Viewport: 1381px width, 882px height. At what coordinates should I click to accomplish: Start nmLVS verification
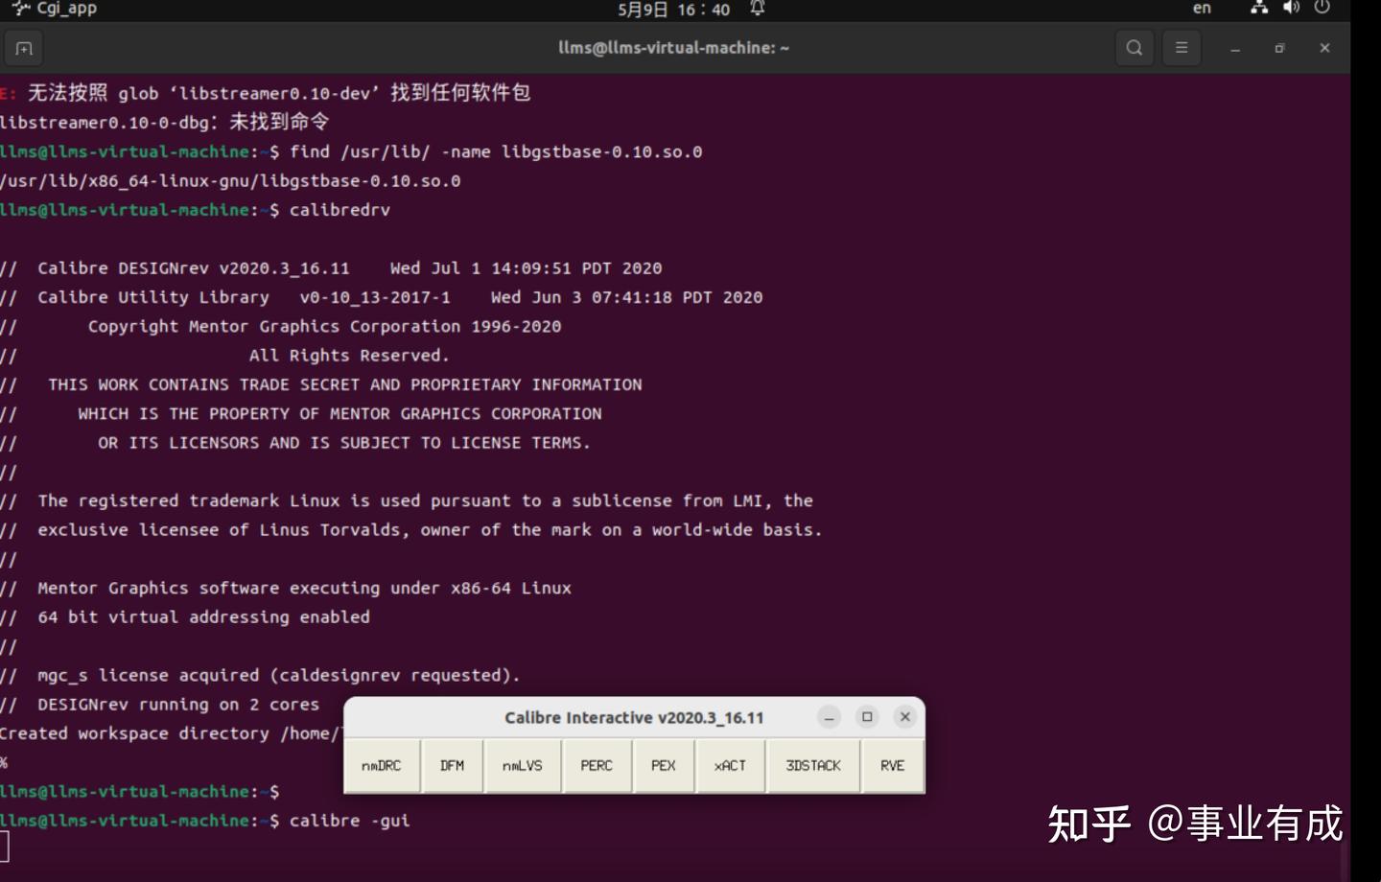(523, 765)
